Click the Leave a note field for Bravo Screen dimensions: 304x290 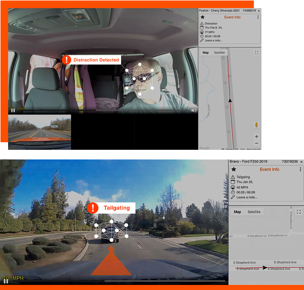247,197
